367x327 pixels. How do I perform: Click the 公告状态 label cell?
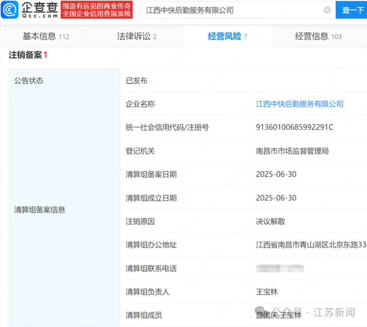pyautogui.click(x=64, y=80)
